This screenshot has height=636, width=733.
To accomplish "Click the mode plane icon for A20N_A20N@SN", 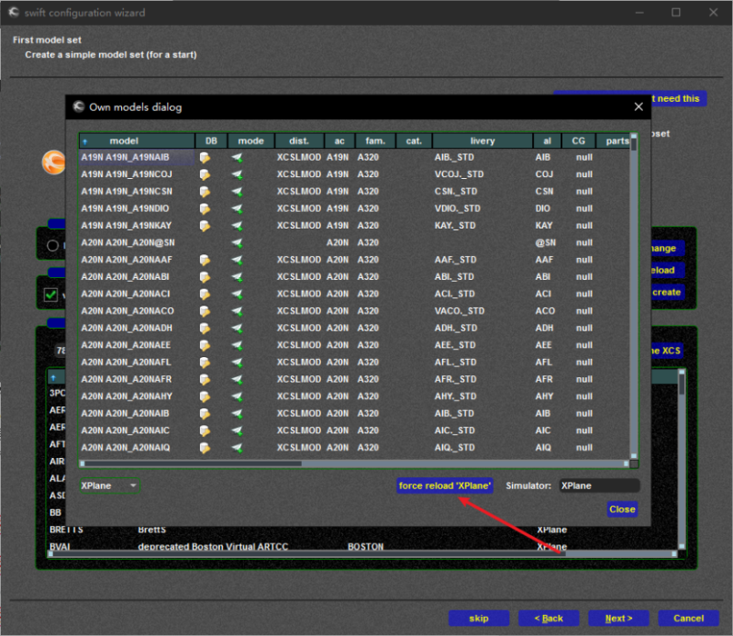I will point(238,243).
